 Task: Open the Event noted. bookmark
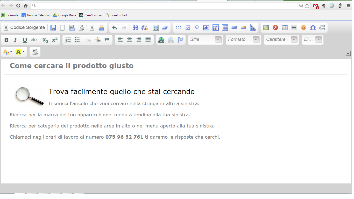[x=116, y=15]
